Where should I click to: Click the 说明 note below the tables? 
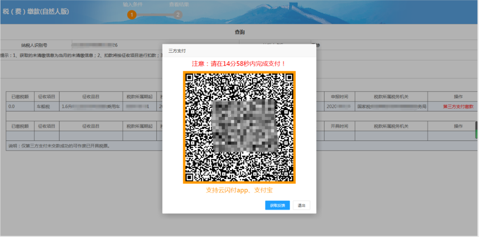tap(59, 146)
